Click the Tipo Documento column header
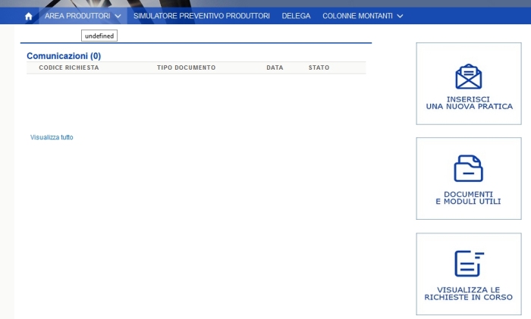531x319 pixels. (186, 67)
